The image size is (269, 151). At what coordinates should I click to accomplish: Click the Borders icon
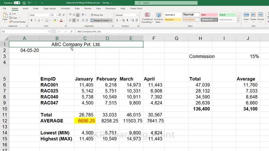coord(47,21)
